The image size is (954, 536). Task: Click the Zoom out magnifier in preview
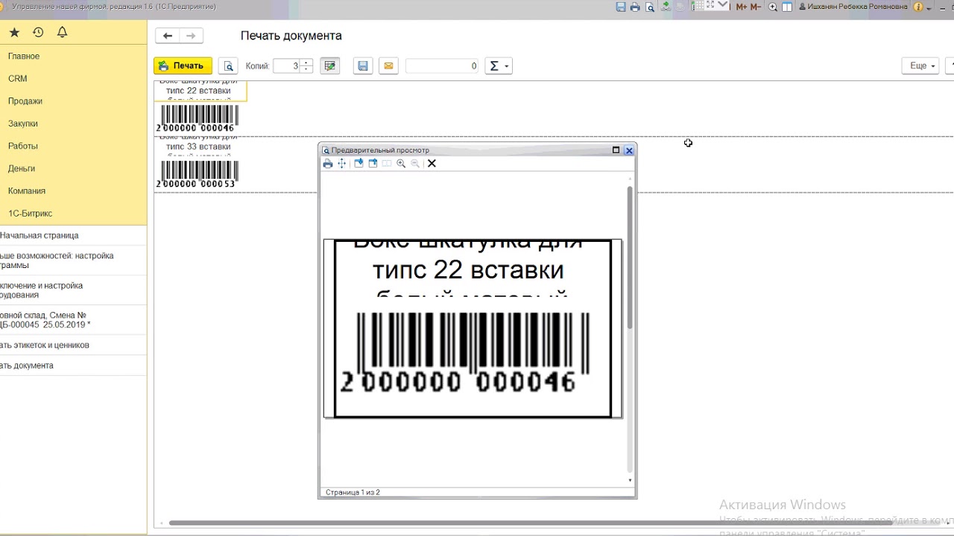tap(415, 164)
